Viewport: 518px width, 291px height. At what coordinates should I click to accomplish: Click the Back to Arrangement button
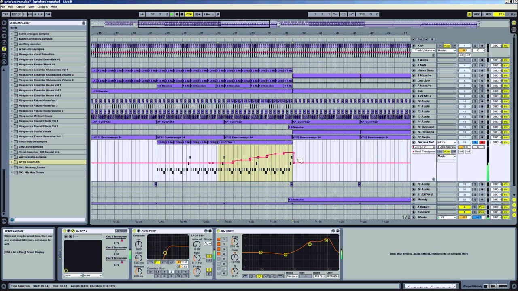(198, 14)
